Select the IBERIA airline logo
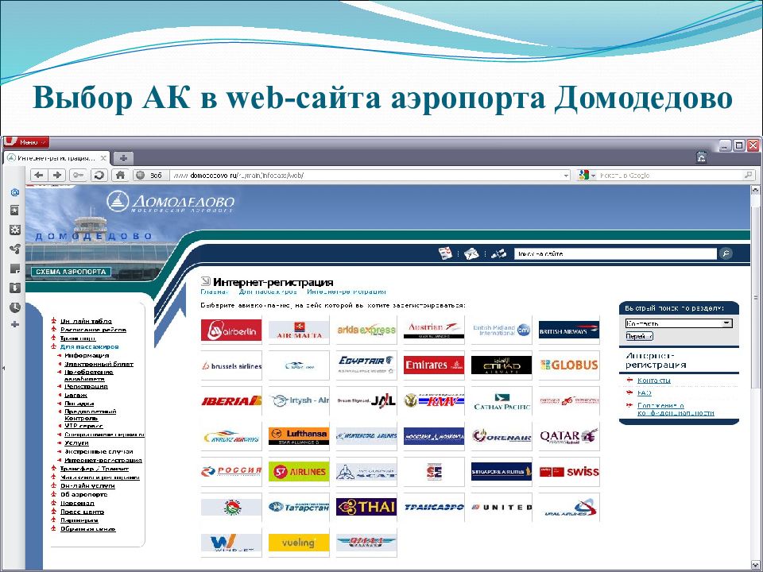The width and height of the screenshot is (763, 572). click(231, 401)
